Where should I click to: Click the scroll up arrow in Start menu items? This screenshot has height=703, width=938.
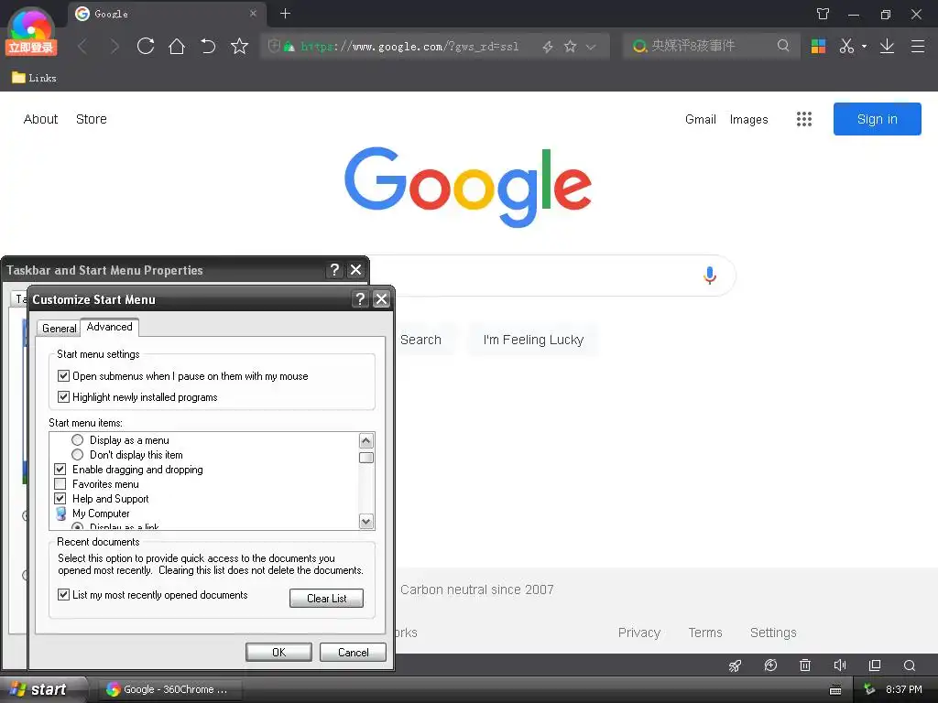pyautogui.click(x=366, y=441)
